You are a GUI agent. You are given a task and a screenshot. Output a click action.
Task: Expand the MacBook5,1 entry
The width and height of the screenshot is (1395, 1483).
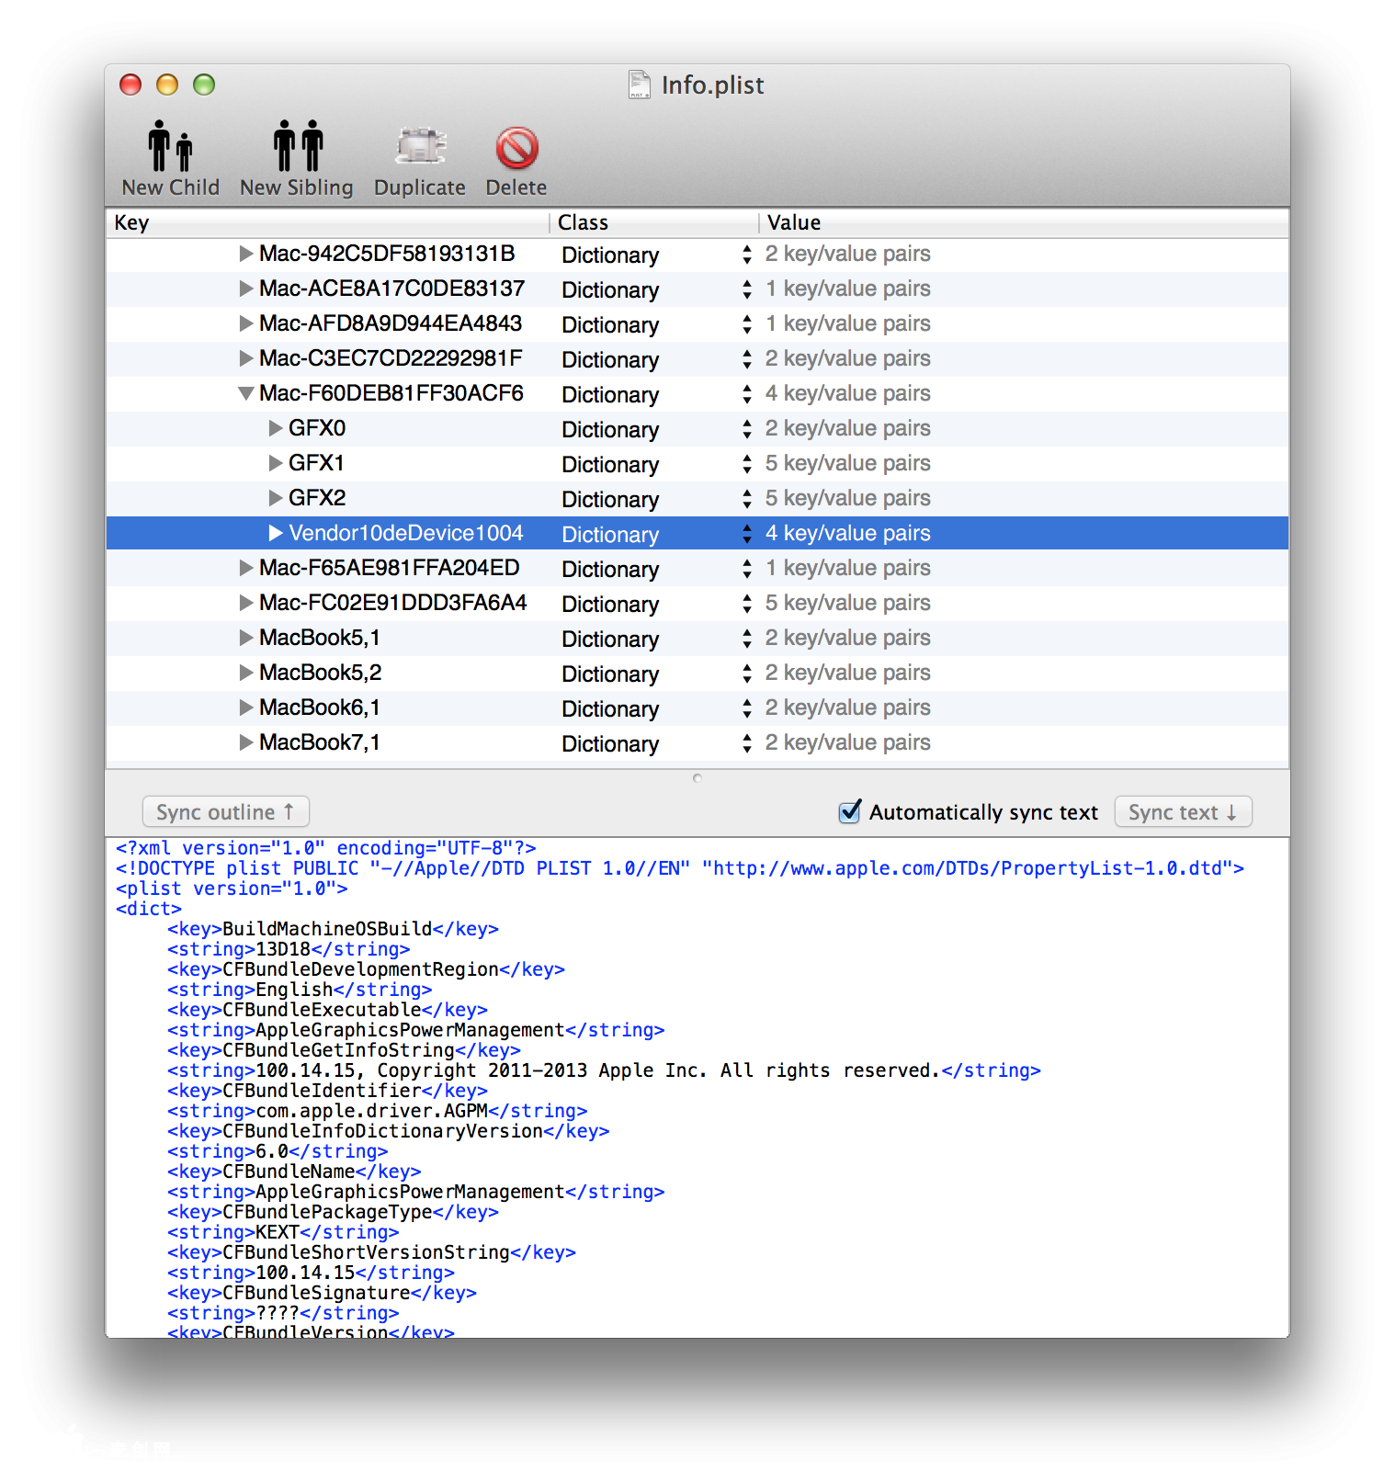[245, 638]
